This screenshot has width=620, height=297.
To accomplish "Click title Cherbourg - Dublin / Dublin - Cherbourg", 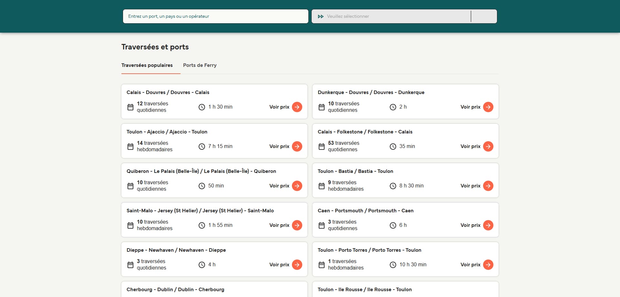I will click(175, 290).
